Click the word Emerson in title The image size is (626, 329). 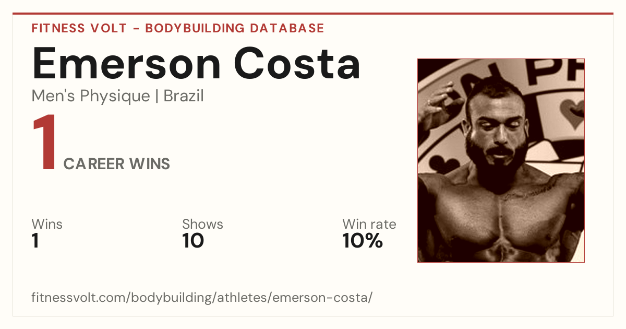pos(127,63)
